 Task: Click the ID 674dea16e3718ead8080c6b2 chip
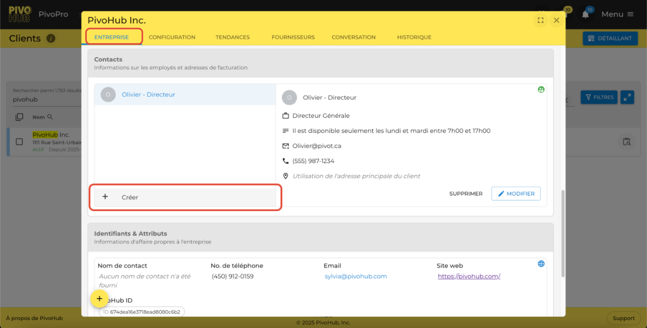[x=142, y=312]
